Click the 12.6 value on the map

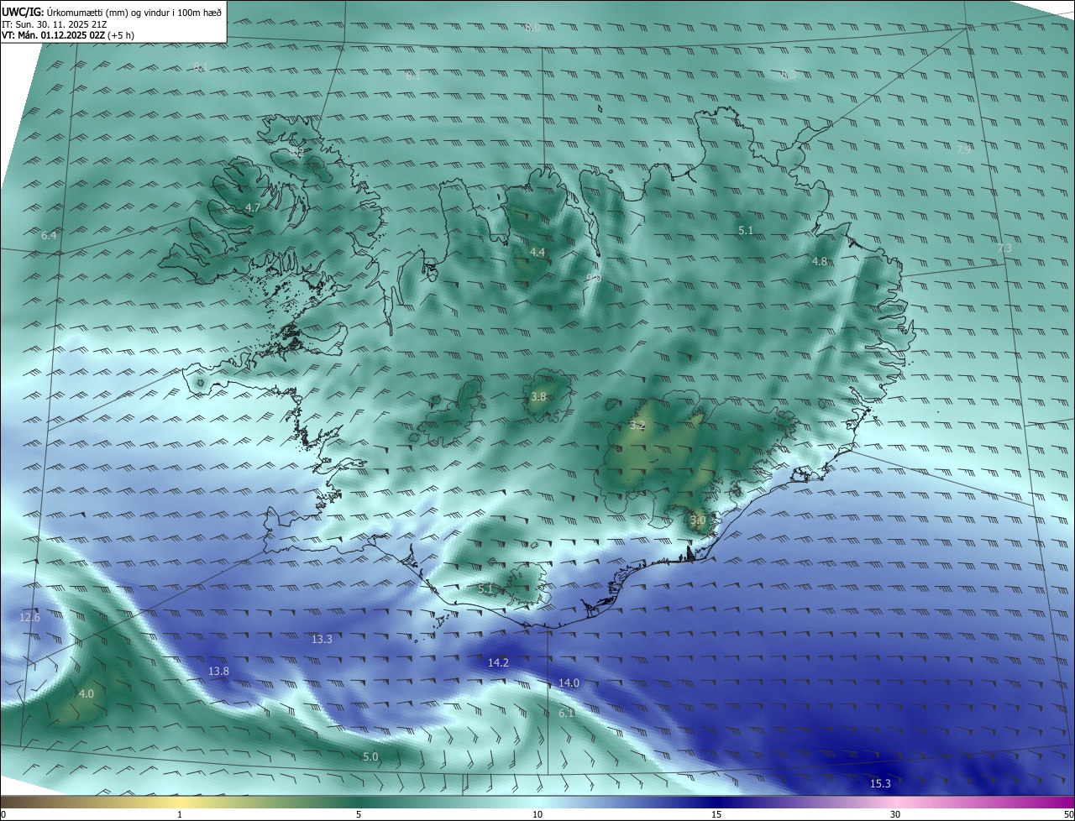pyautogui.click(x=29, y=618)
